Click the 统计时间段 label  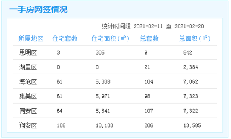tap(116, 27)
